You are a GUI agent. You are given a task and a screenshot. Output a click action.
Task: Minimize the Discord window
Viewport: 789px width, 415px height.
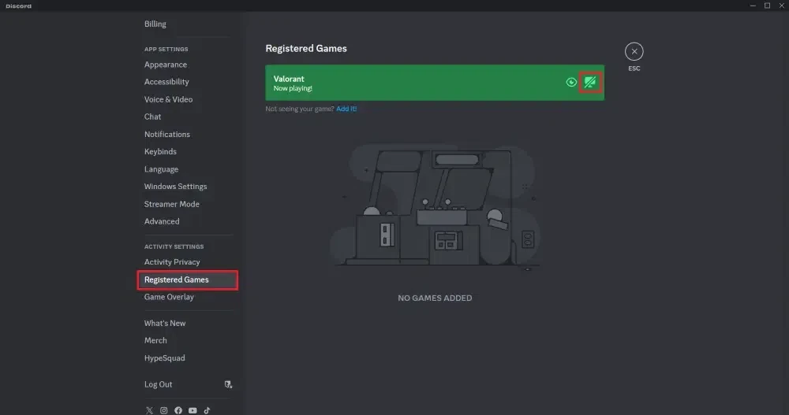pos(753,6)
